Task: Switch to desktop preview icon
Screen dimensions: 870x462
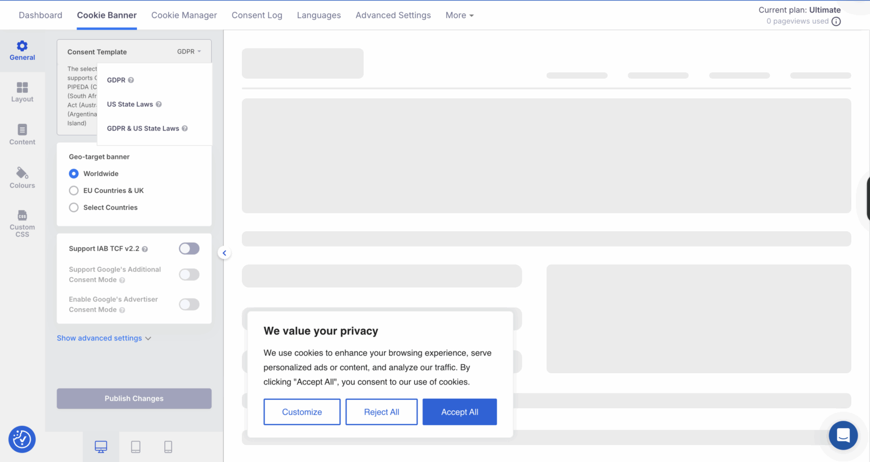Action: tap(101, 447)
